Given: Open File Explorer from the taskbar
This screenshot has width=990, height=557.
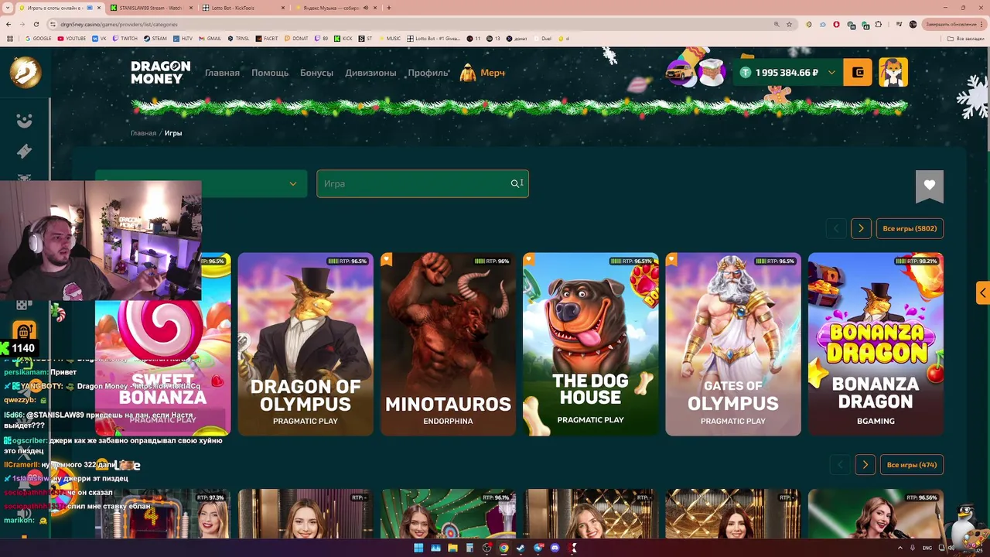Looking at the screenshot, I should pos(452,548).
